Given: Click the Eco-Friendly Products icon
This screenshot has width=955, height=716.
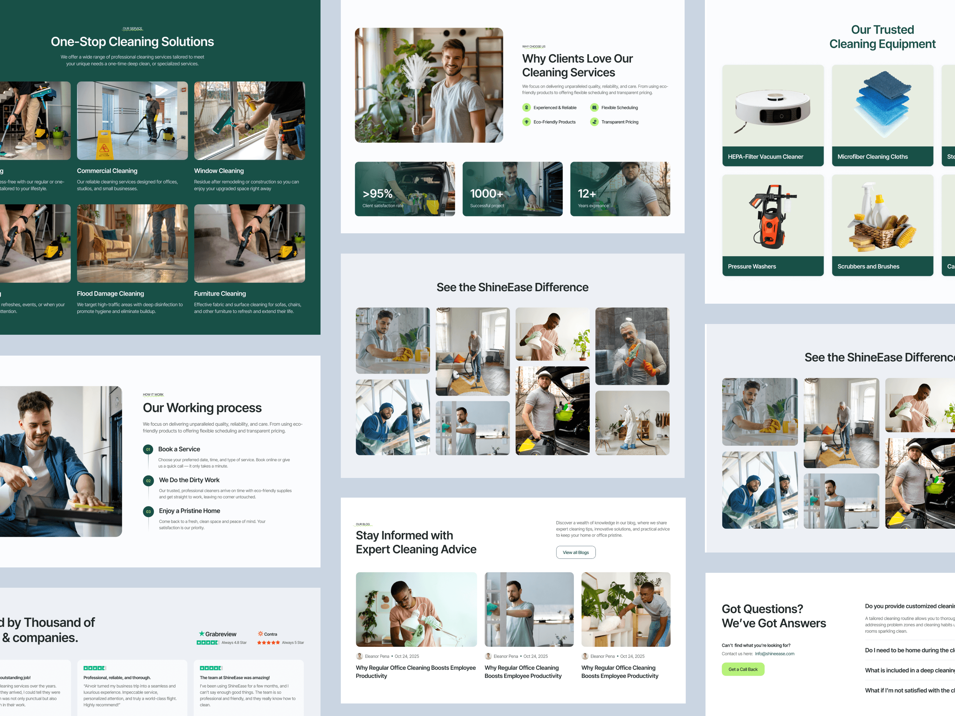Looking at the screenshot, I should click(x=526, y=122).
